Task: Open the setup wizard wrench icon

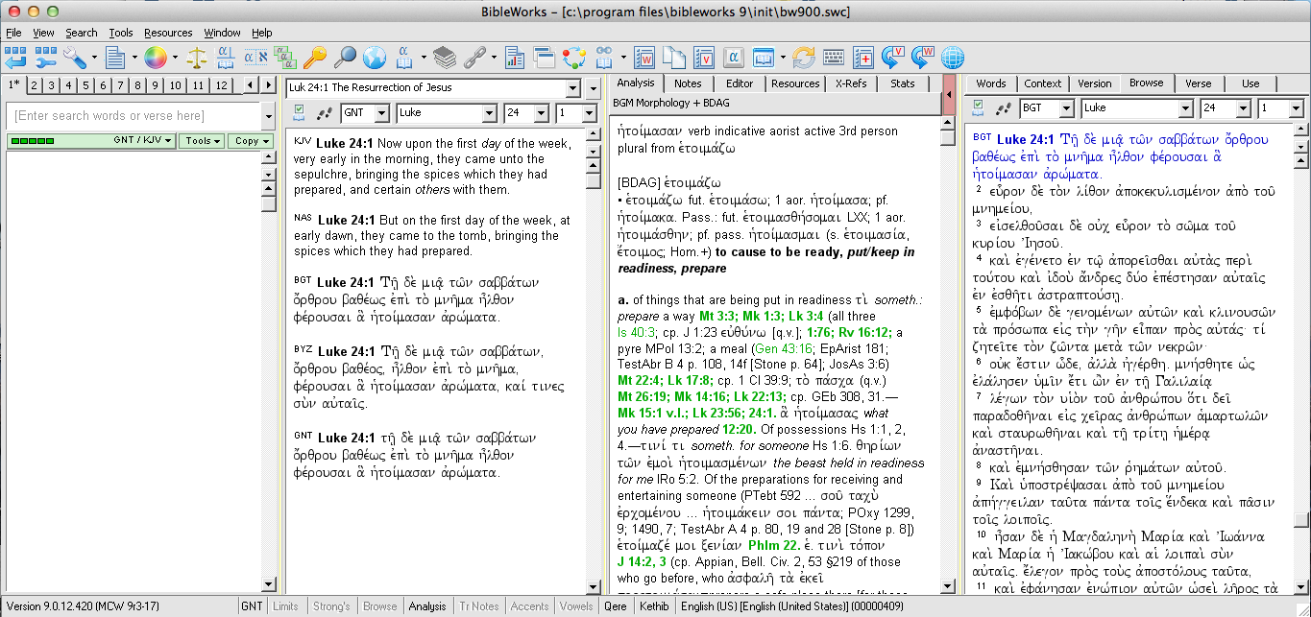Action: click(46, 58)
